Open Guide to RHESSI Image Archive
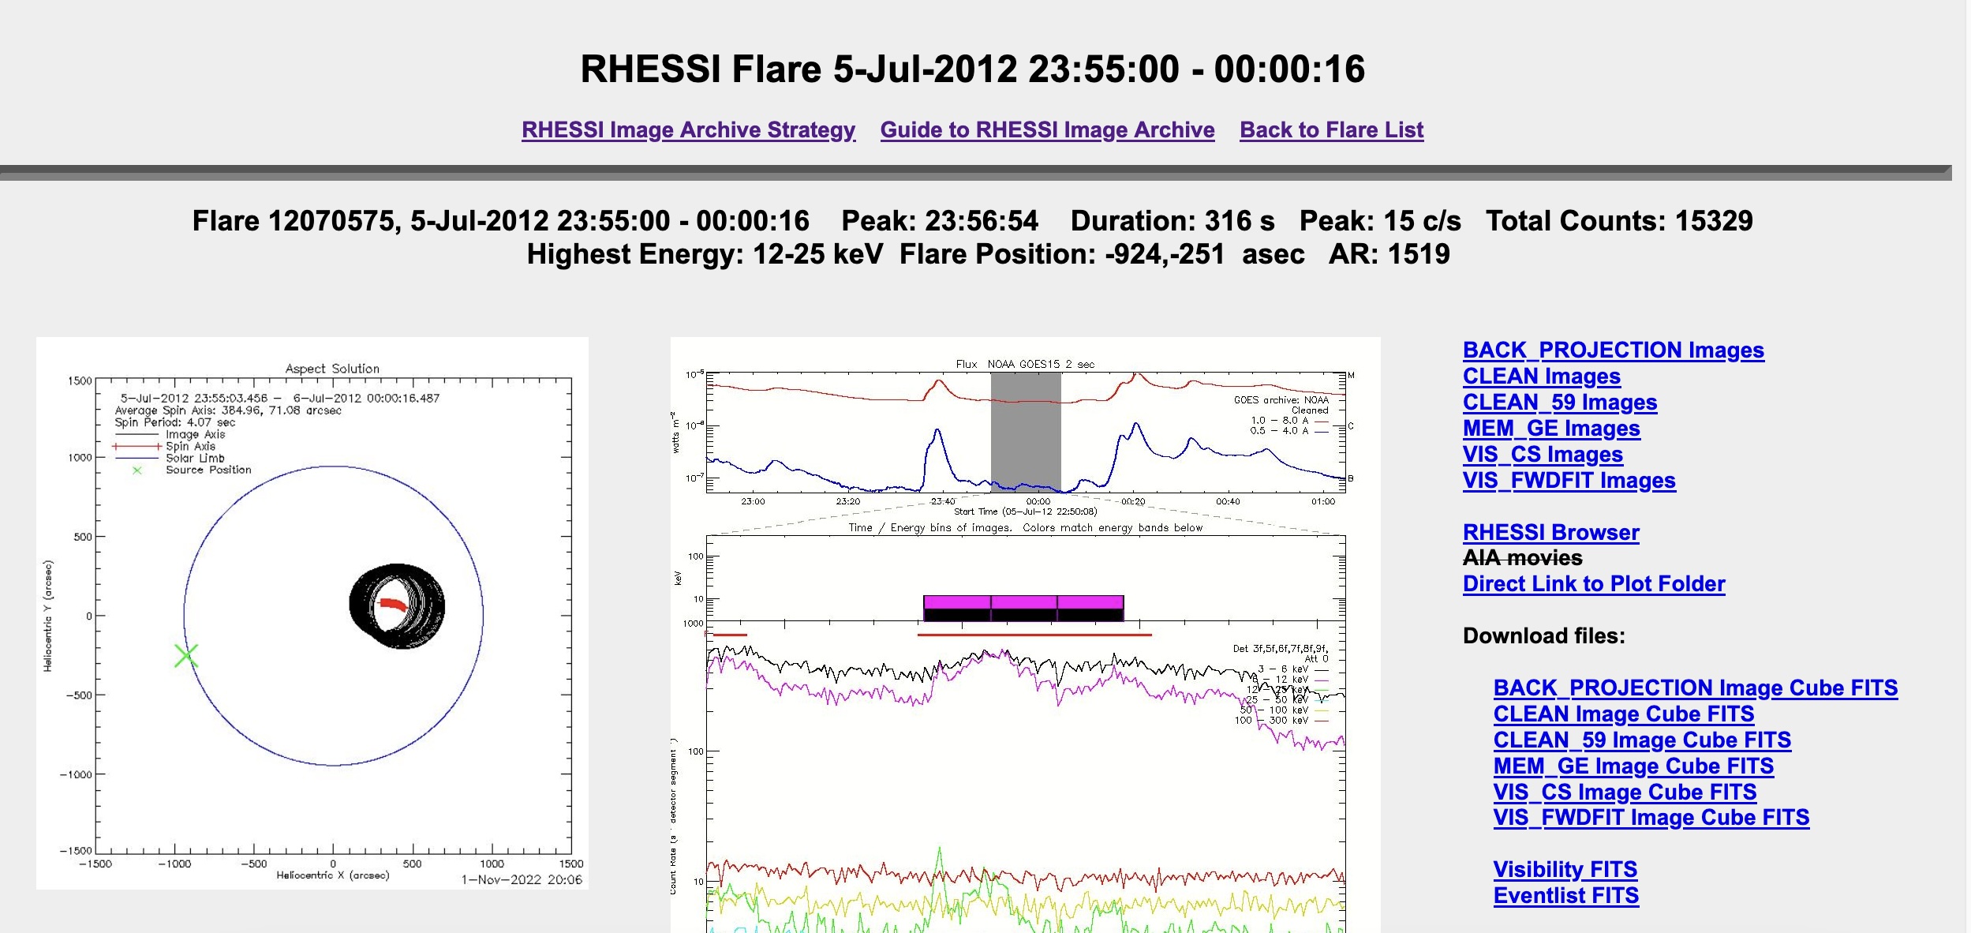 [1047, 129]
